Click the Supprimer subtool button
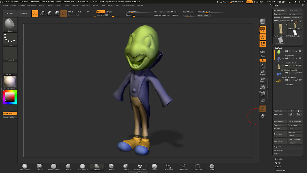This screenshot has height=173, width=307. tap(280, 141)
